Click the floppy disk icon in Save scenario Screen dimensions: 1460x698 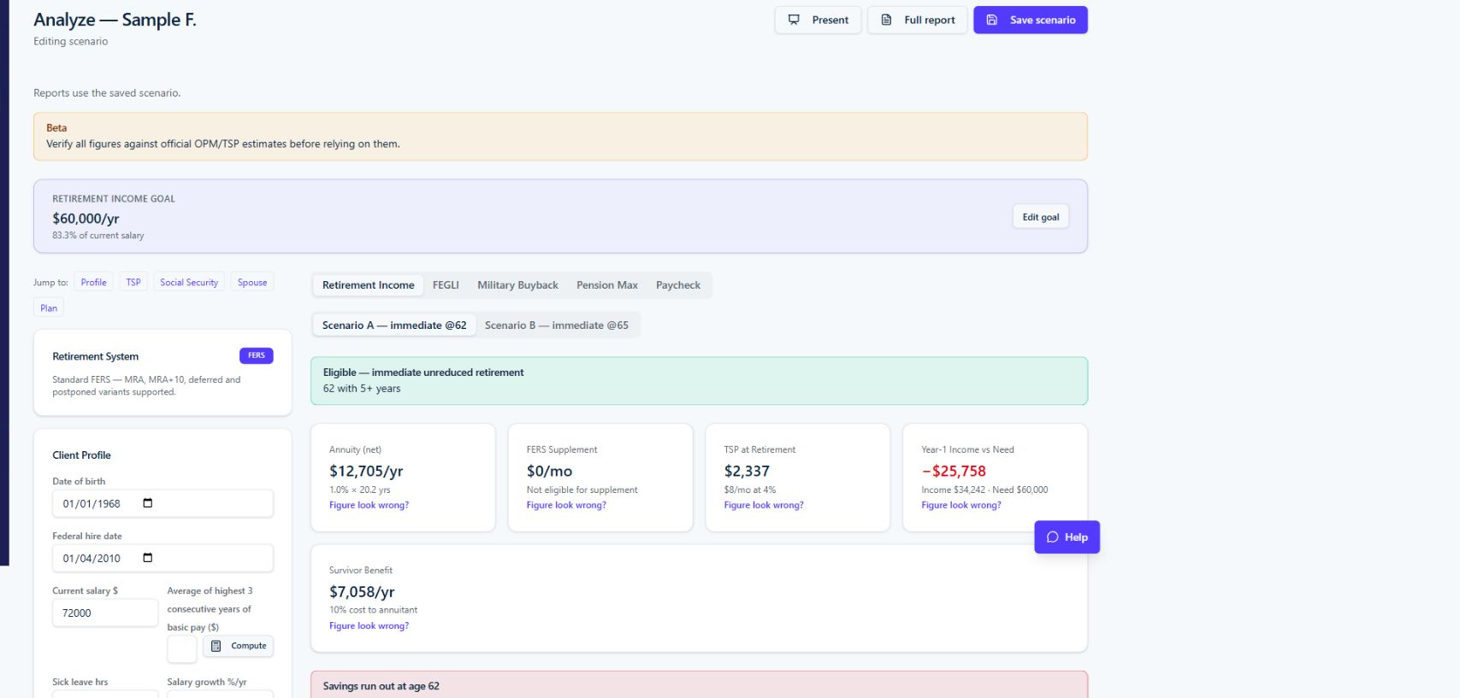click(x=991, y=20)
